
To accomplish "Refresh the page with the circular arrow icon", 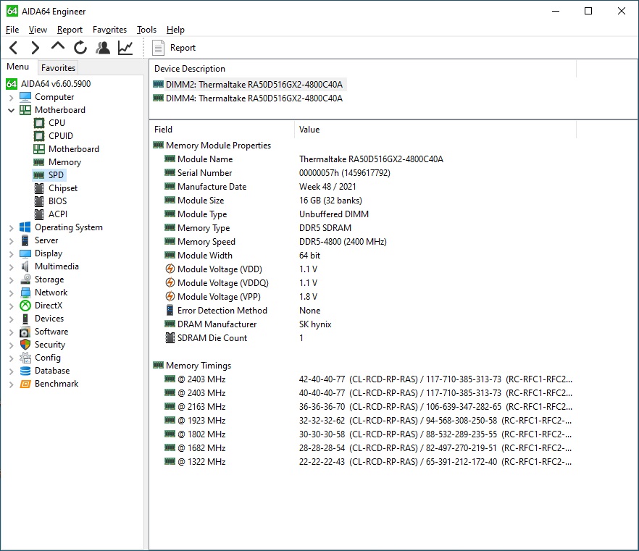I will [x=80, y=48].
